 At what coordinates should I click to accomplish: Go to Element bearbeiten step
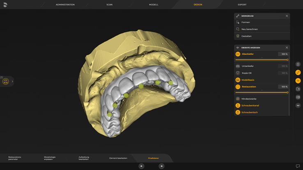coord(118,158)
